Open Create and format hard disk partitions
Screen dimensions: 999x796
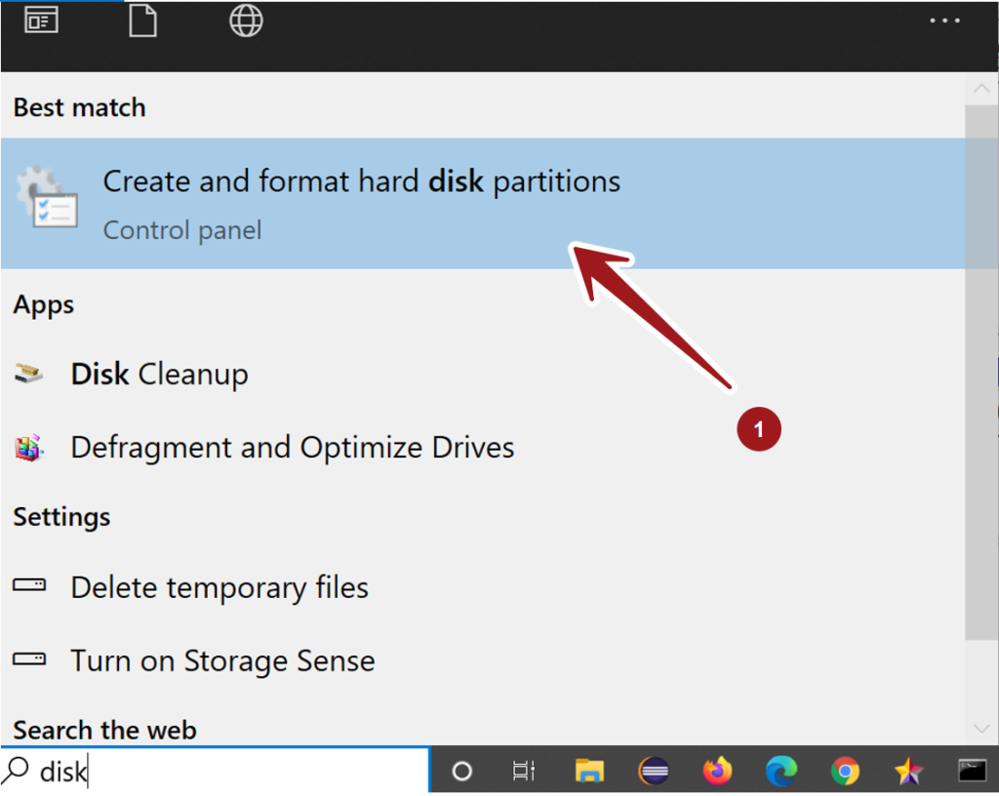tap(361, 202)
